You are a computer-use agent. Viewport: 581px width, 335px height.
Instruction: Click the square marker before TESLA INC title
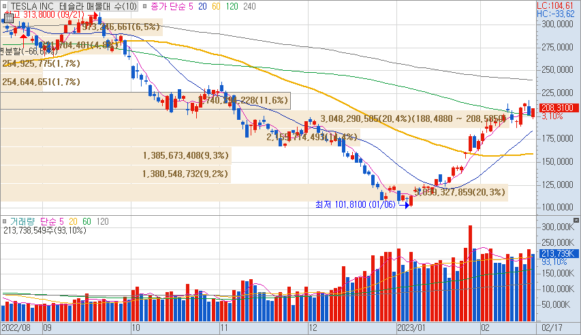click(x=5, y=6)
